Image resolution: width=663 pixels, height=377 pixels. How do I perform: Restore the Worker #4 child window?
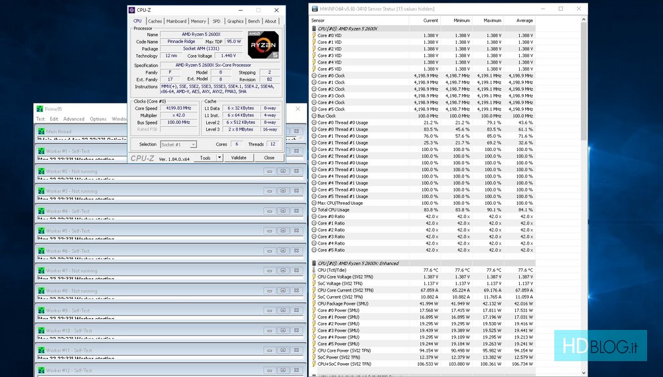(x=283, y=211)
